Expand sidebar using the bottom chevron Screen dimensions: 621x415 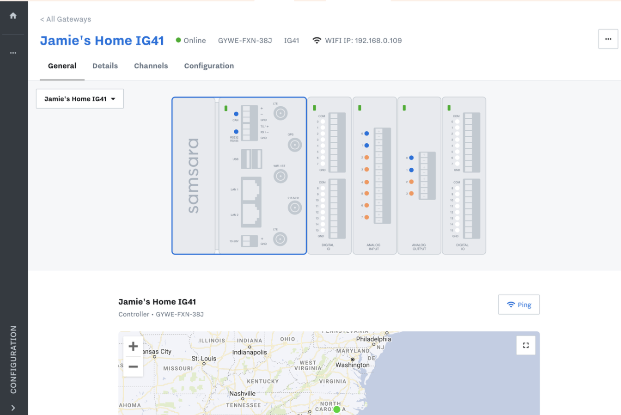(13, 408)
